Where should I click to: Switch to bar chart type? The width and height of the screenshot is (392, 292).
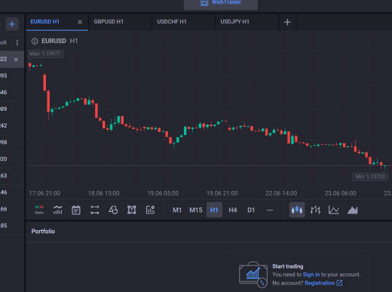[x=315, y=210]
